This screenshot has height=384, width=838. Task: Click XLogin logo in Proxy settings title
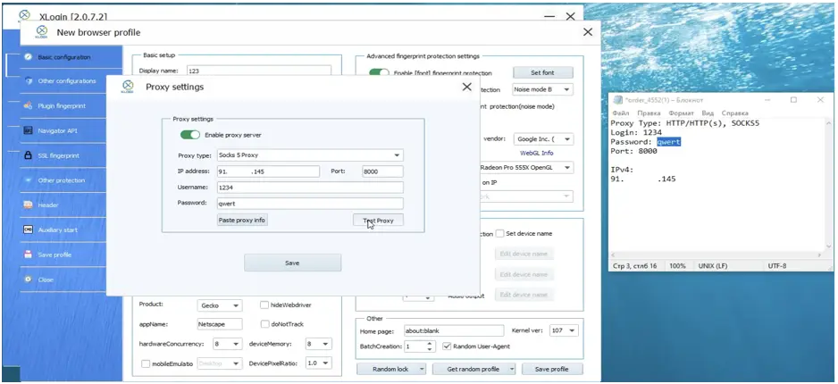[127, 87]
